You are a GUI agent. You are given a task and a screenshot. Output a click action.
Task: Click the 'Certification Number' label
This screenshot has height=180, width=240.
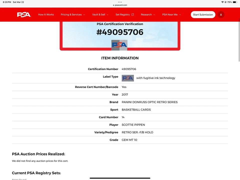point(103,69)
